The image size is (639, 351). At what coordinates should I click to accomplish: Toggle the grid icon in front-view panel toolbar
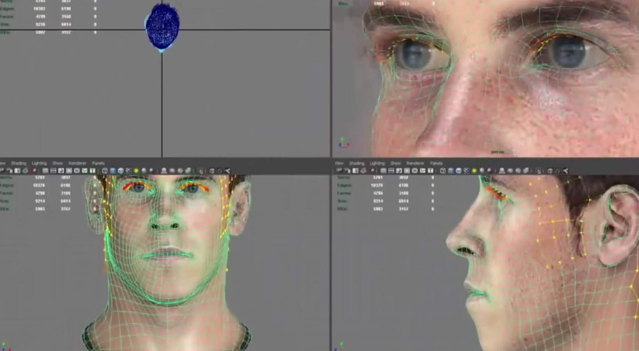point(45,171)
